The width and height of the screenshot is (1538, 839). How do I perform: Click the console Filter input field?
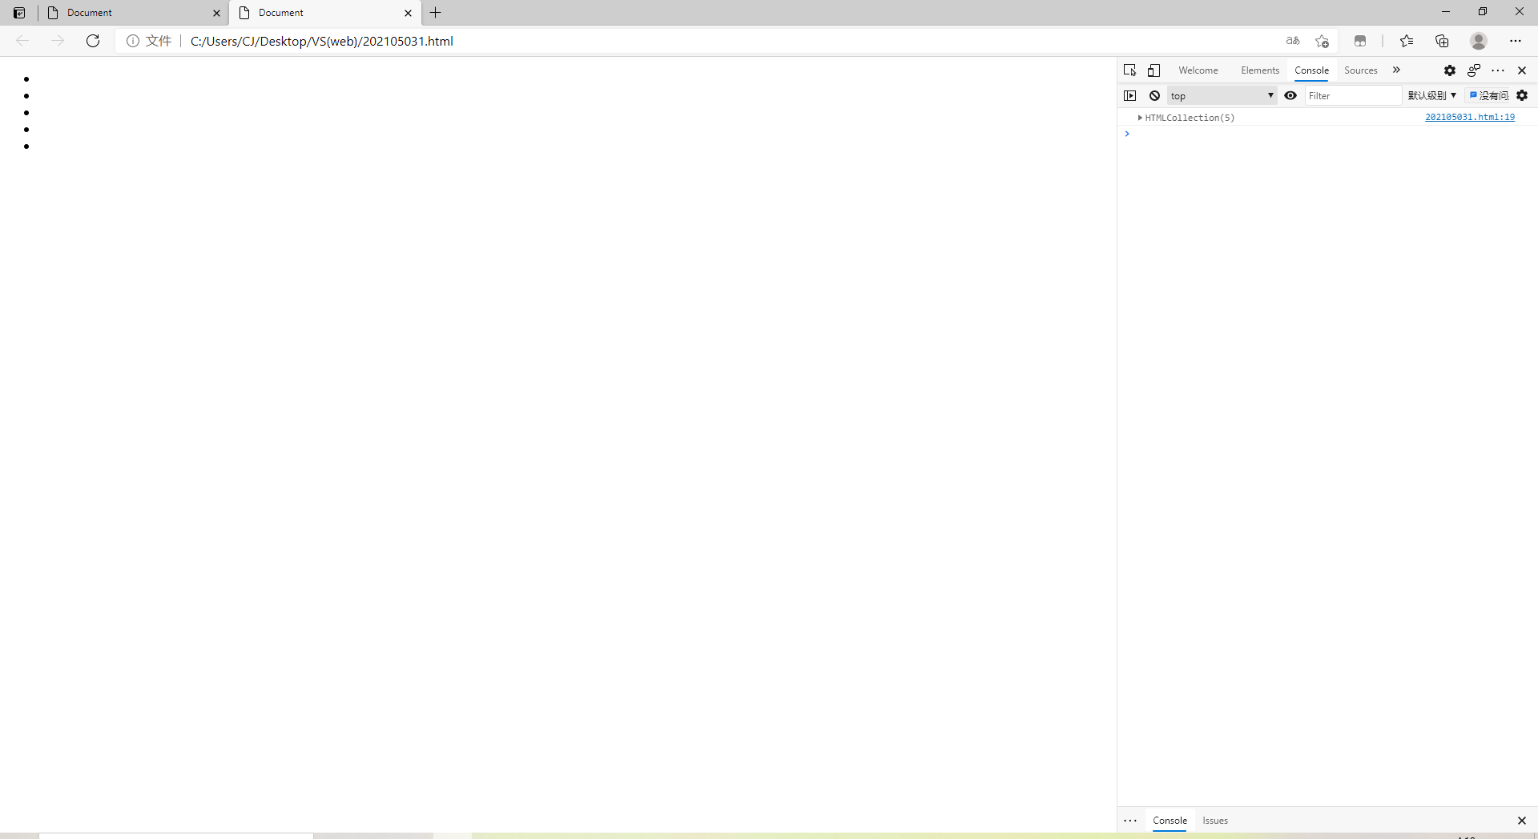(x=1352, y=95)
